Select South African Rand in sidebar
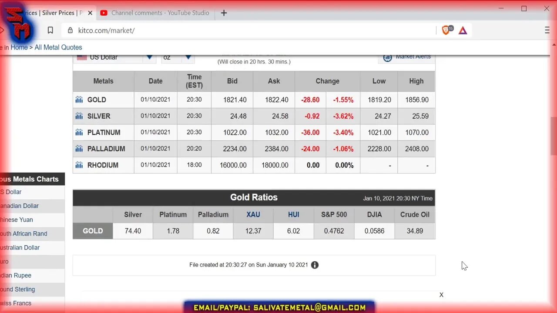Screen dimensions: 557x313 (x=23, y=234)
